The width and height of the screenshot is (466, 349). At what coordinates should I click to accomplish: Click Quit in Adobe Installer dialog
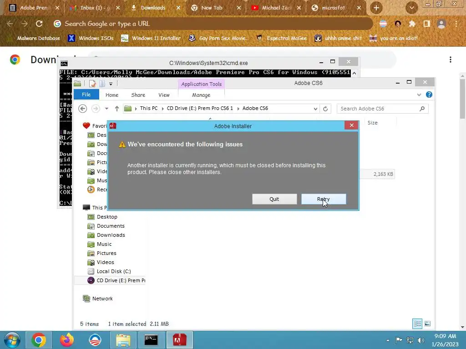point(274,199)
